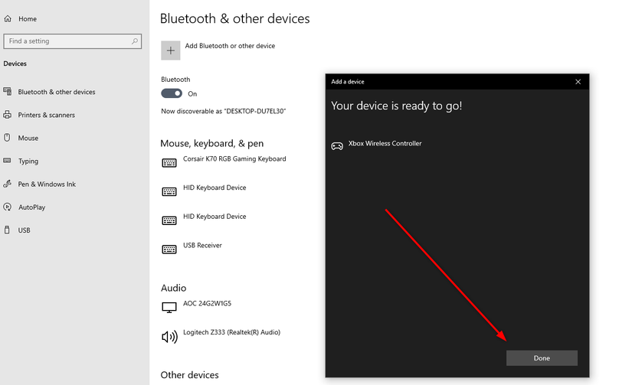Click the Mouse icon in the sidebar

tap(7, 138)
